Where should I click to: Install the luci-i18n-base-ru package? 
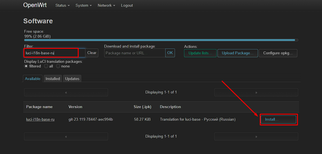pyautogui.click(x=279, y=120)
